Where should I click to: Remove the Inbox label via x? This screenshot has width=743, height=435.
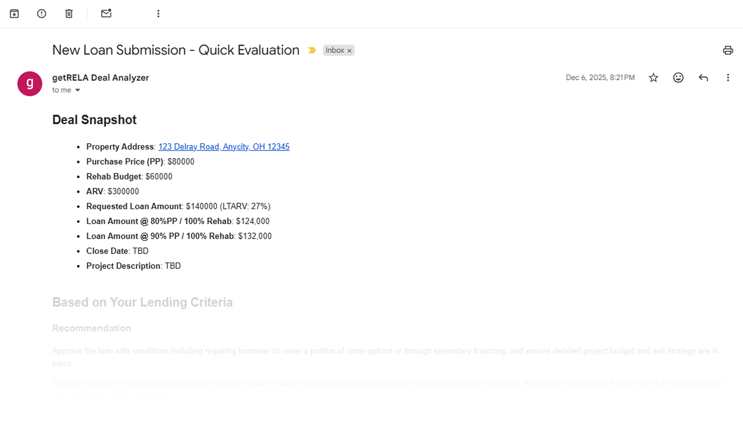(350, 51)
